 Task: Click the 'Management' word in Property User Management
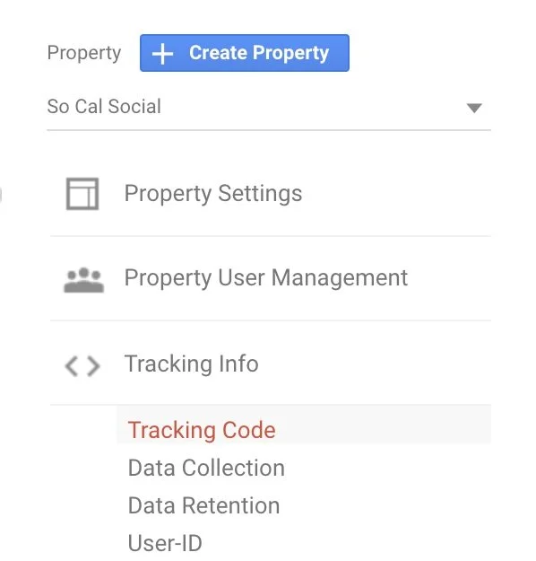tap(340, 277)
